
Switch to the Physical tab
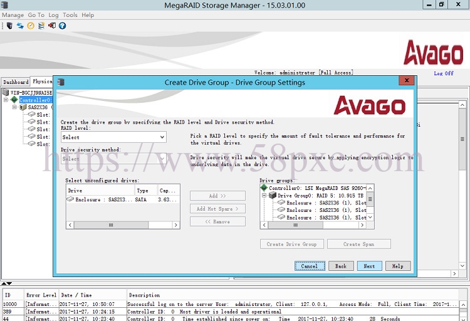pos(42,82)
